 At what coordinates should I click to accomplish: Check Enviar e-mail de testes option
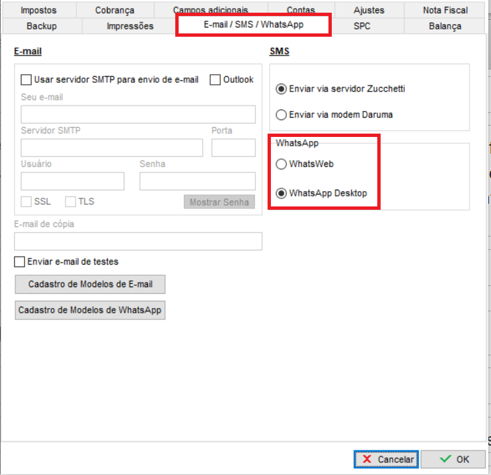pos(20,262)
